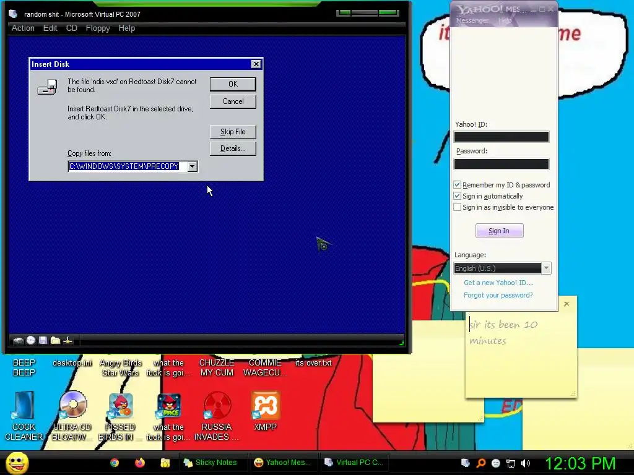Click the shared folder icon in Virtual PC status bar
The image size is (634, 475).
pyautogui.click(x=55, y=340)
